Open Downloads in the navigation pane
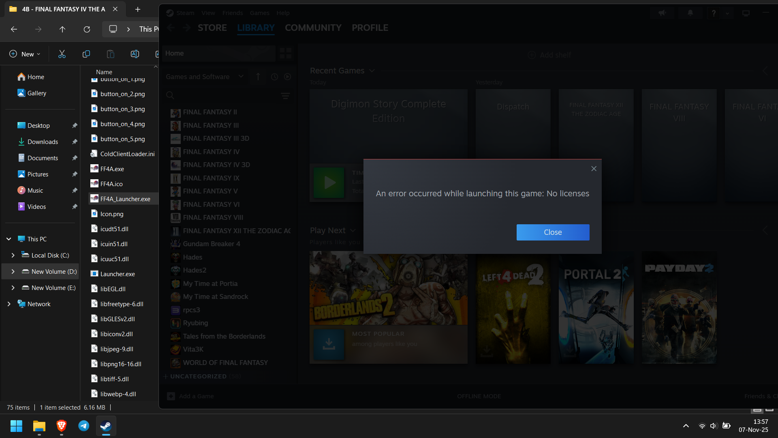Image resolution: width=778 pixels, height=438 pixels. tap(43, 142)
